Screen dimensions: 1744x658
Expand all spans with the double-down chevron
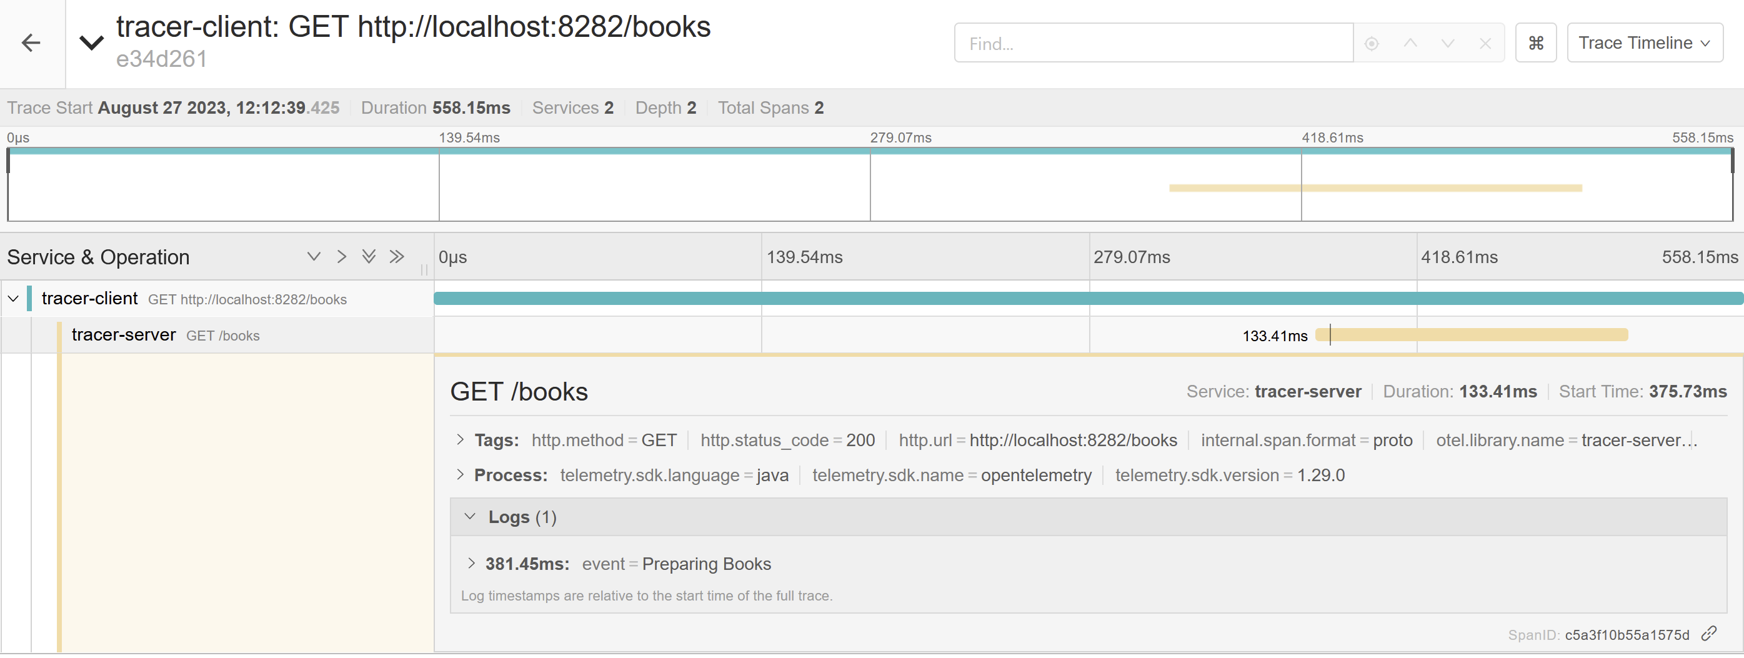click(x=368, y=257)
